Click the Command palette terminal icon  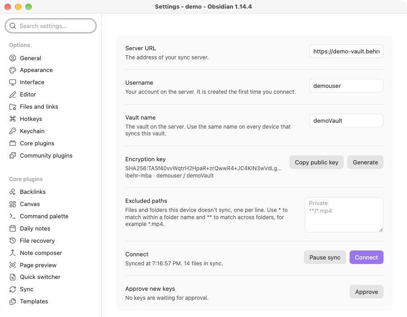[x=13, y=216]
